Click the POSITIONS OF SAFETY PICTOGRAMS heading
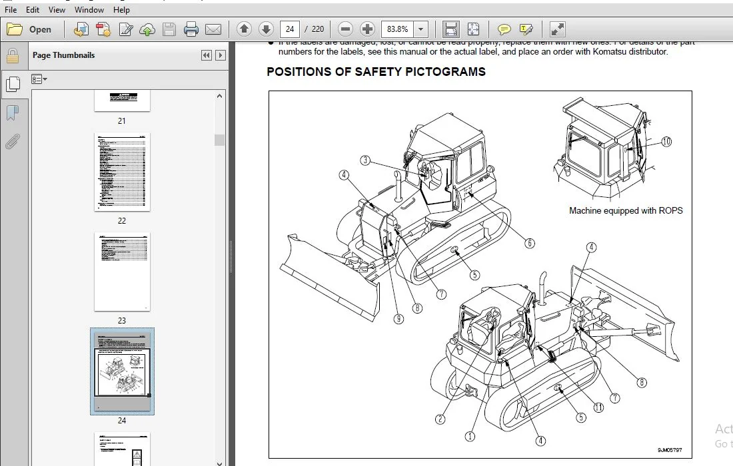 point(376,71)
